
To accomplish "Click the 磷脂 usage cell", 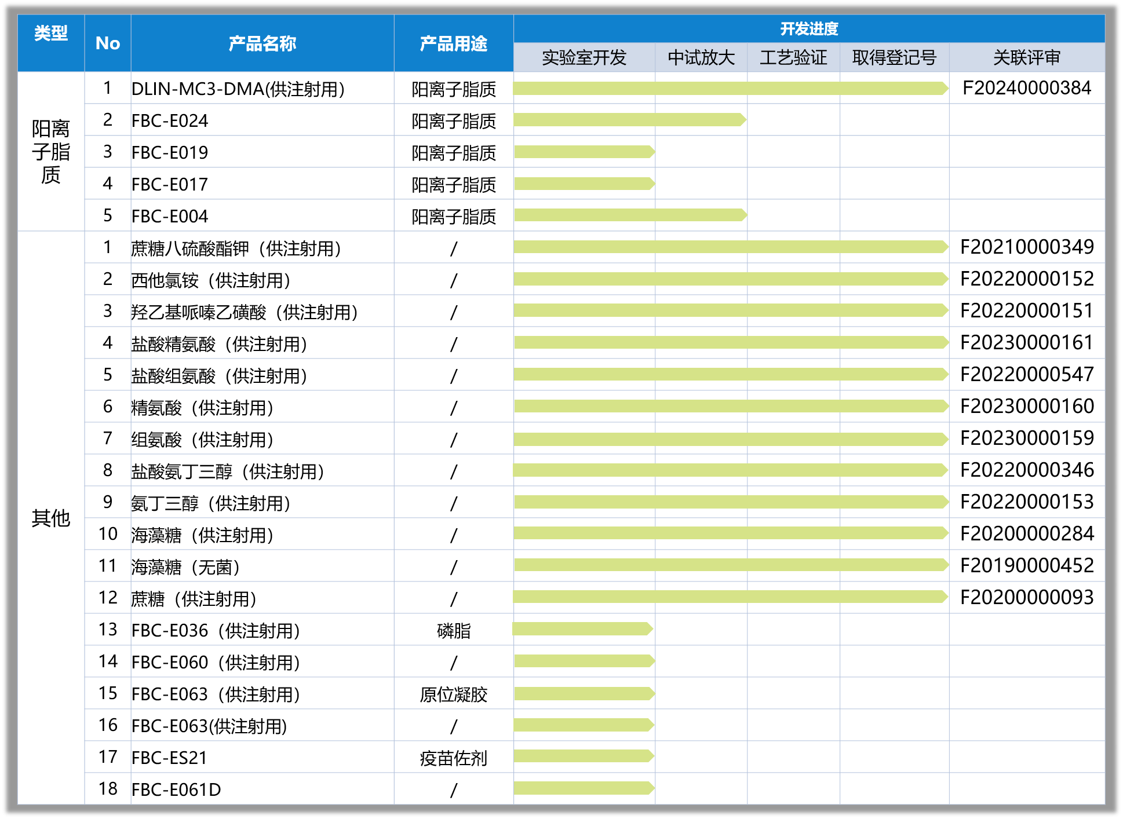I will [x=453, y=630].
